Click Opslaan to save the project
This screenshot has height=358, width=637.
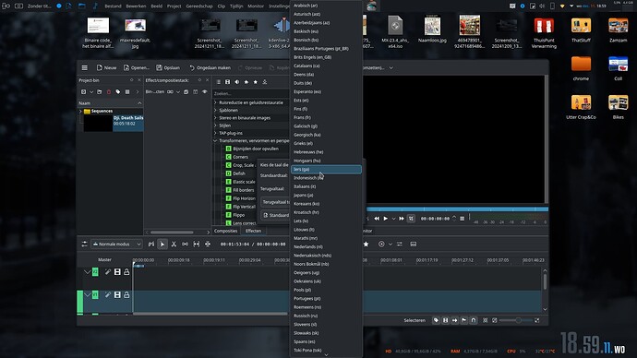coord(168,67)
